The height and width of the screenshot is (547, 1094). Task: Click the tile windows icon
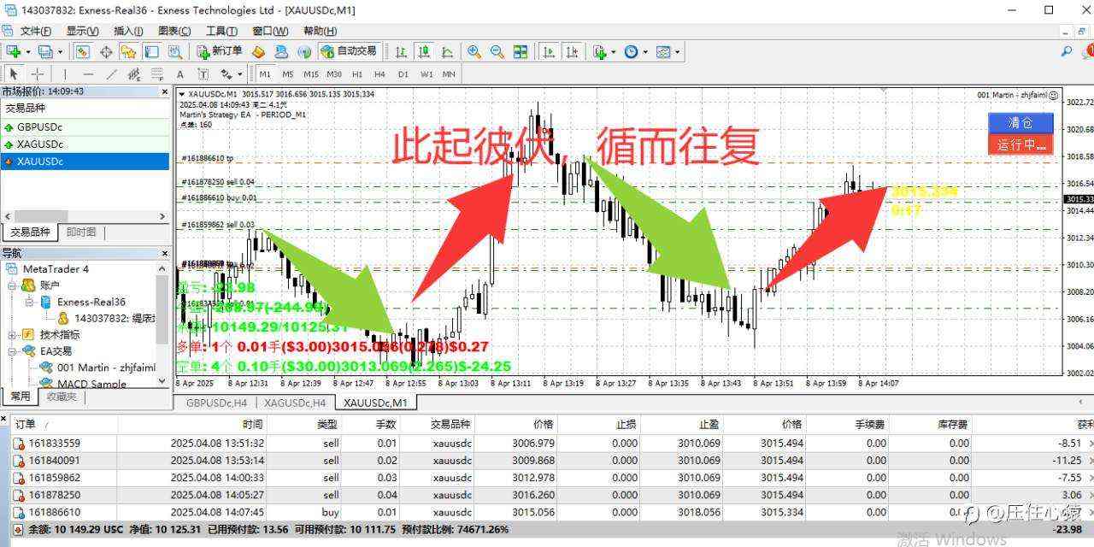pos(520,51)
